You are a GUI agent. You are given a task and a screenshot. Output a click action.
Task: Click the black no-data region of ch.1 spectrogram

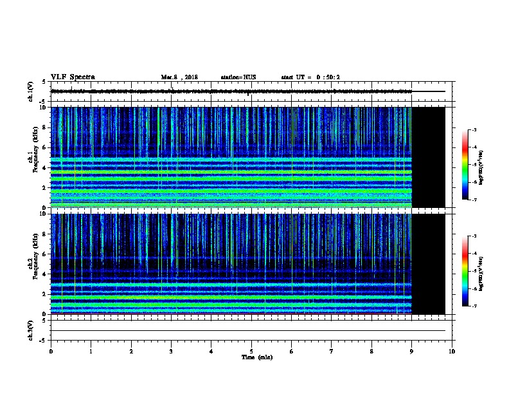pos(429,157)
